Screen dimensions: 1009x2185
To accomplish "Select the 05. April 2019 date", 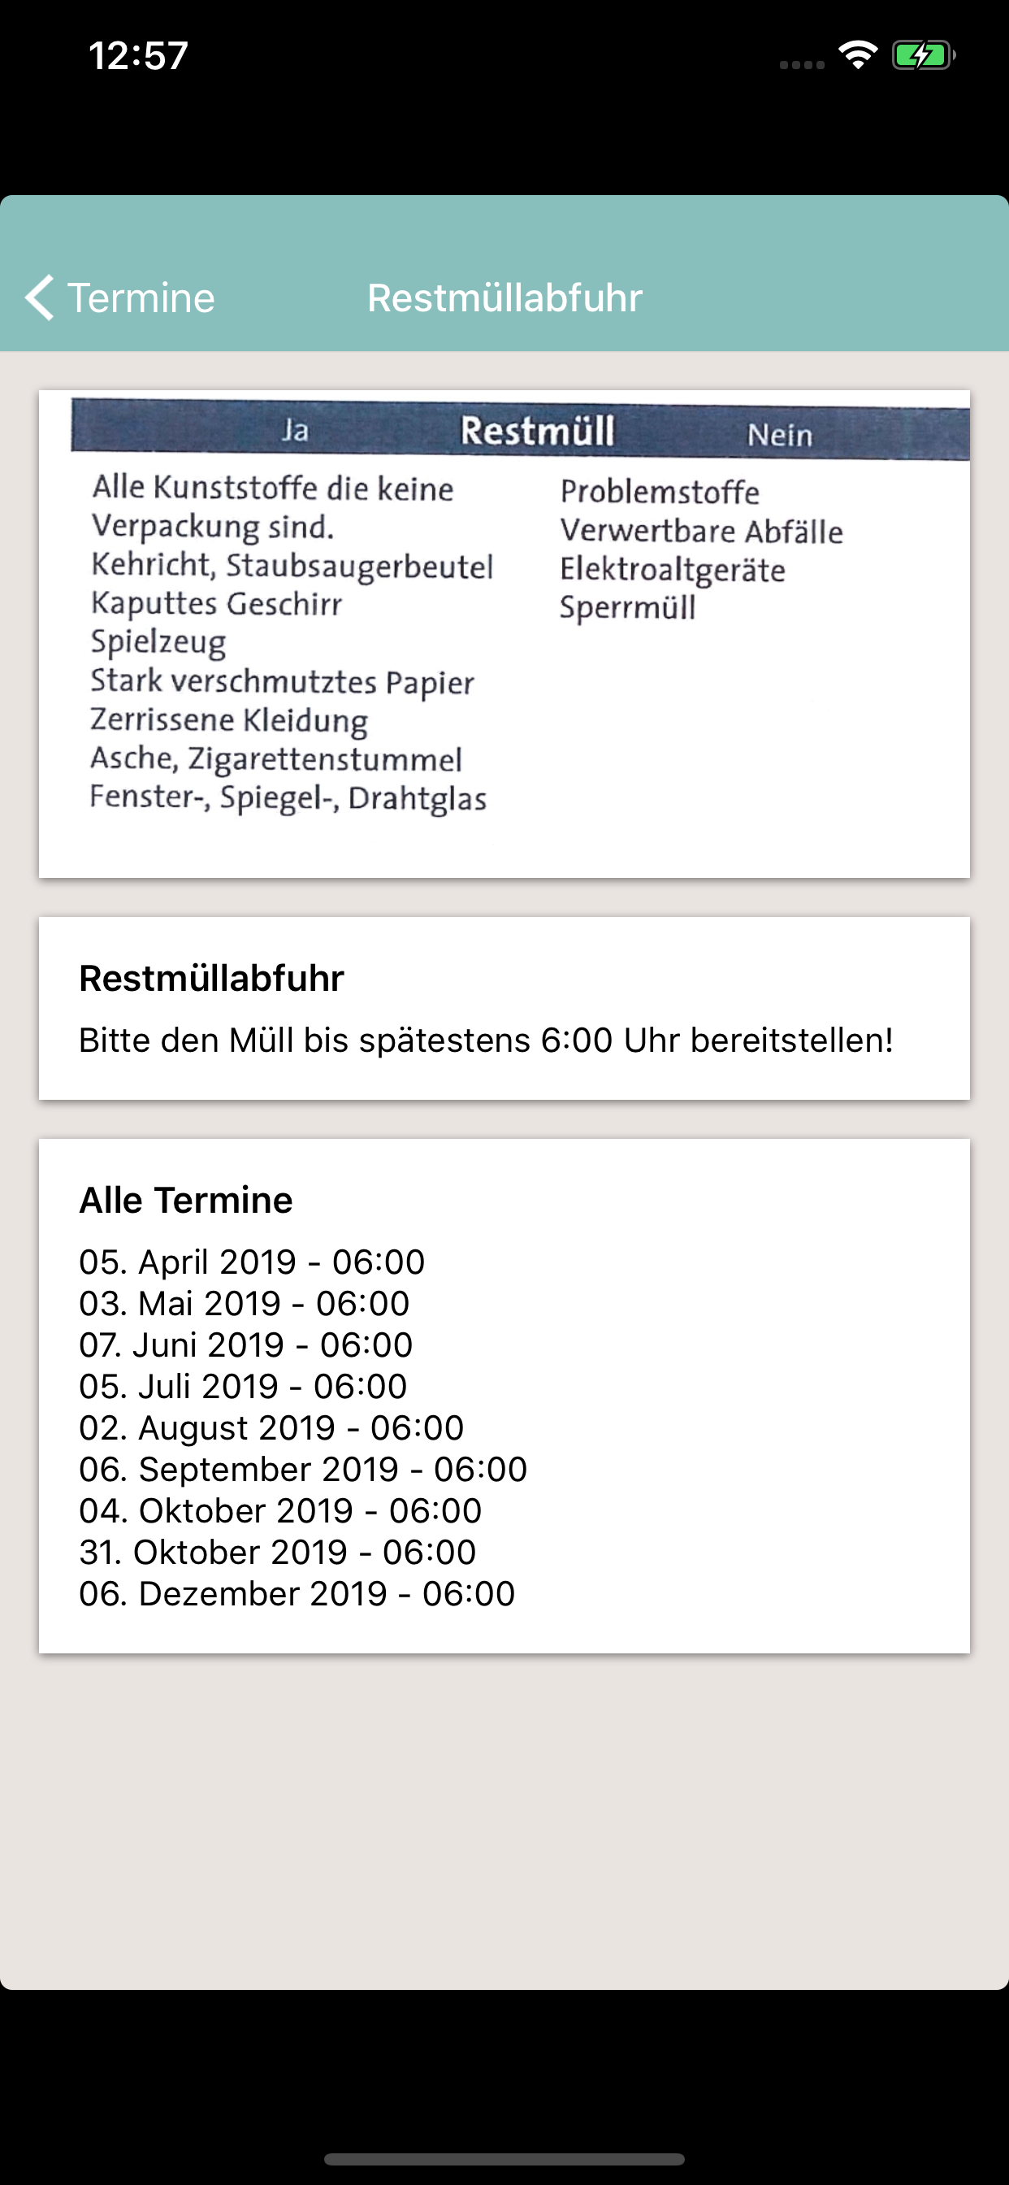I will click(x=252, y=1262).
